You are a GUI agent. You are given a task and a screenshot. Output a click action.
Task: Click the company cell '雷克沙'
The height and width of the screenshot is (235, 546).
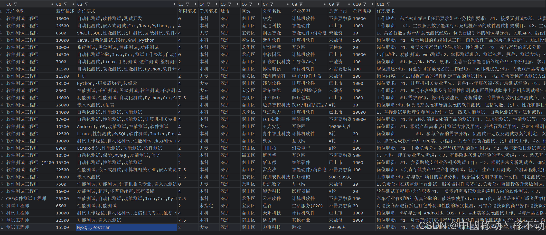[x=269, y=170]
